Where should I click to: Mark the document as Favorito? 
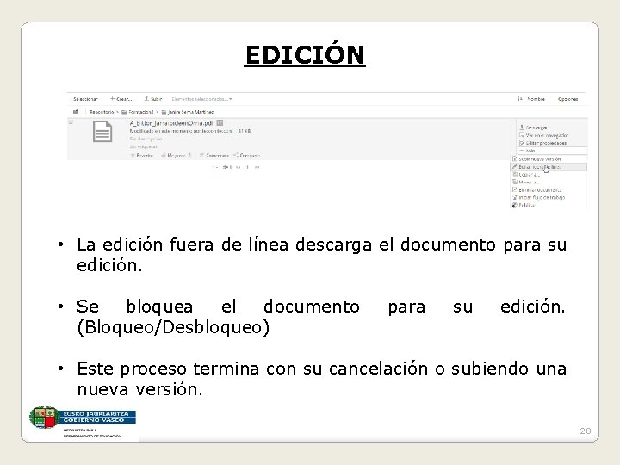point(141,155)
